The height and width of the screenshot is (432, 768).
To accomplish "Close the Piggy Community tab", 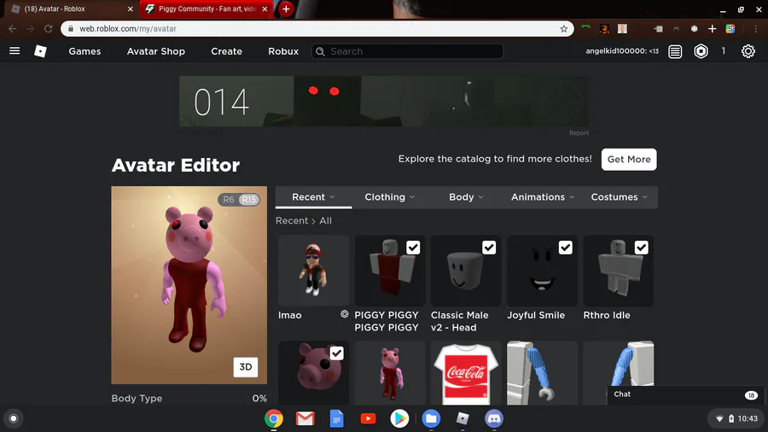I will pos(265,9).
